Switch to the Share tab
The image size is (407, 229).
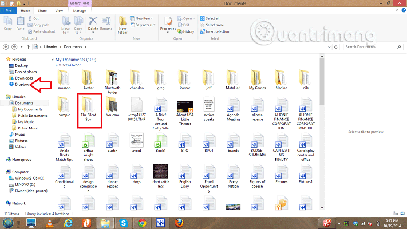tap(42, 11)
